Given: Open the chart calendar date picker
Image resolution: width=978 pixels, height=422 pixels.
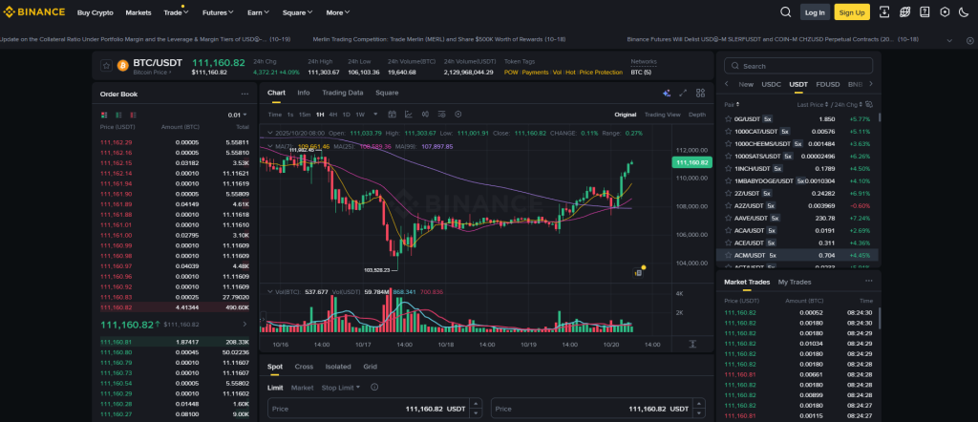Looking at the screenshot, I should [393, 114].
